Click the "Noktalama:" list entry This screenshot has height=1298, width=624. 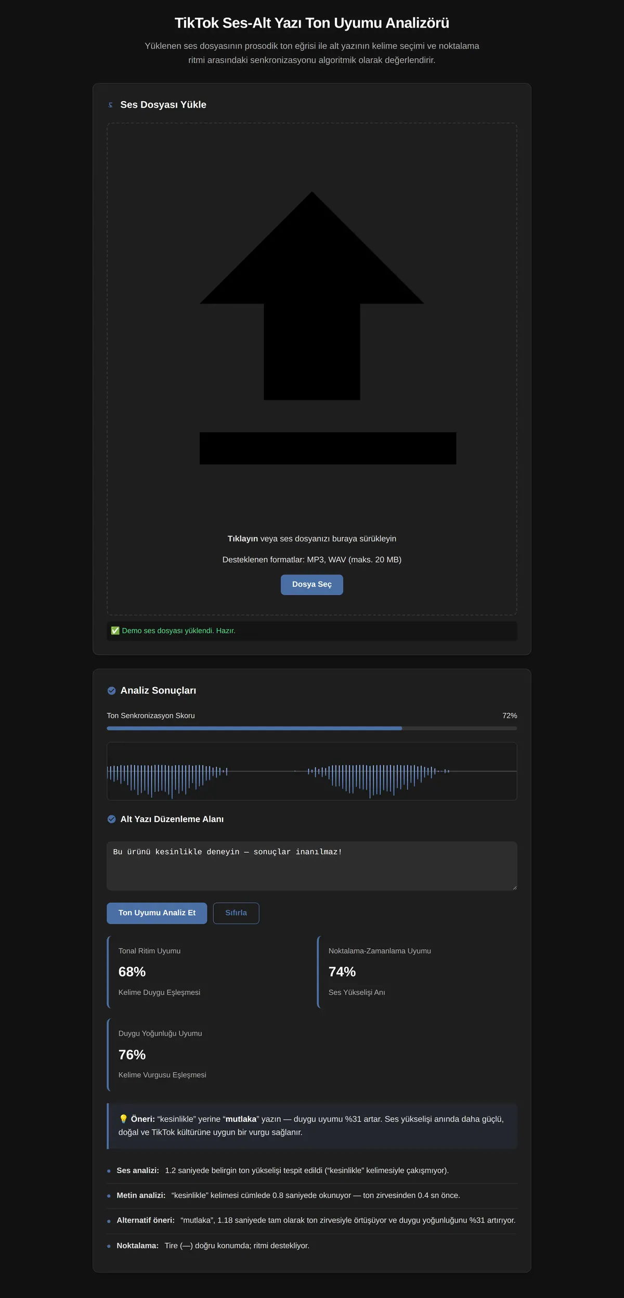coord(312,1246)
